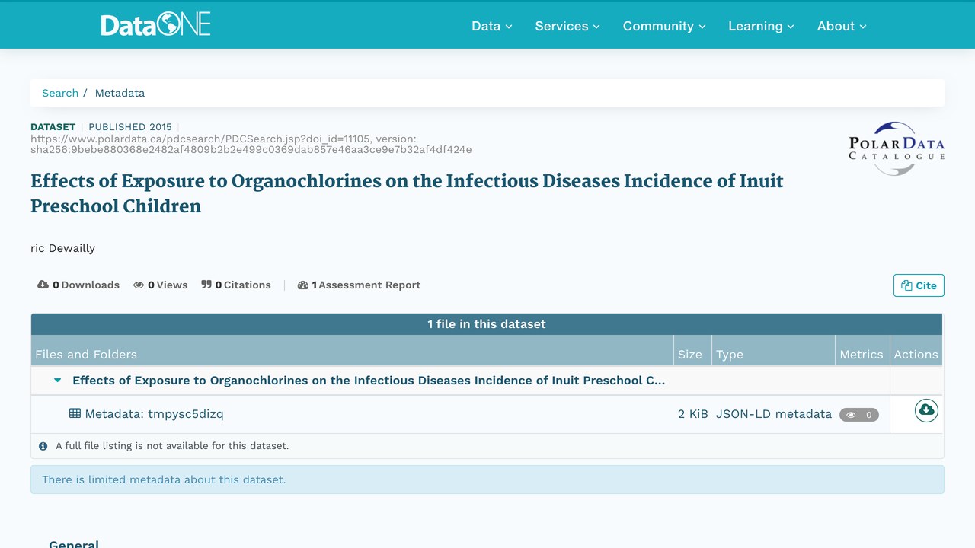Click the info icon by full file listing note

43,446
